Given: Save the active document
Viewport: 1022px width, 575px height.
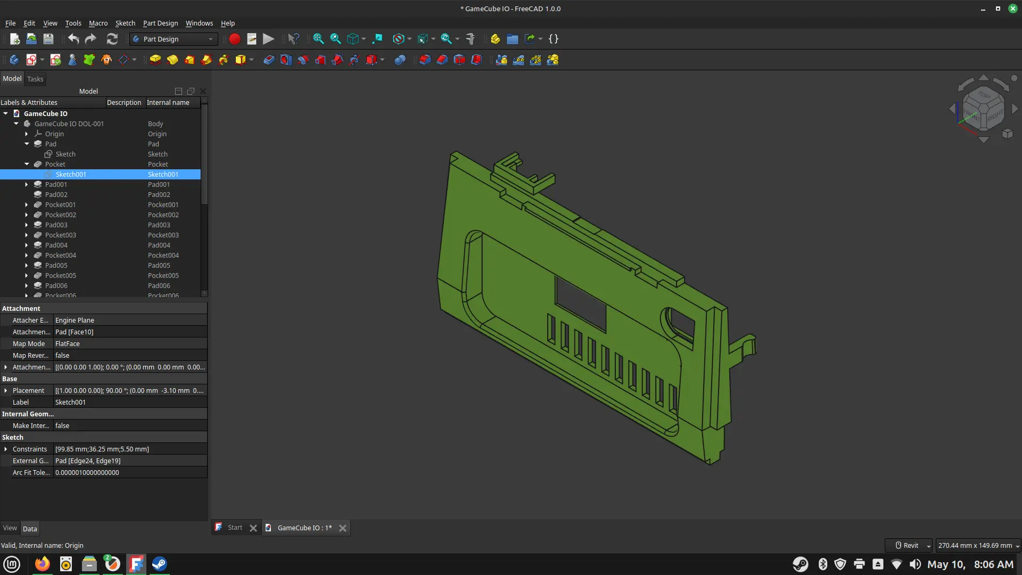Looking at the screenshot, I should [x=48, y=39].
